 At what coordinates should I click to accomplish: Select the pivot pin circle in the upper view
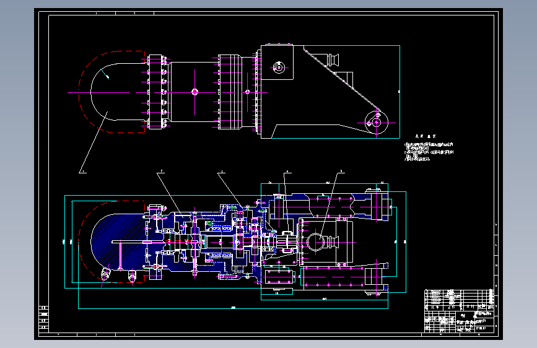pos(377,122)
